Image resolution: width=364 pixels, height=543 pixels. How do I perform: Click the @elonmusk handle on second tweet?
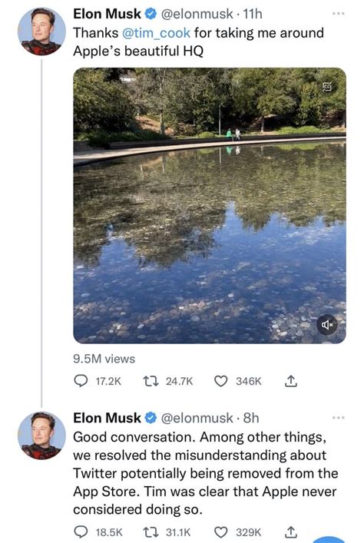(197, 418)
